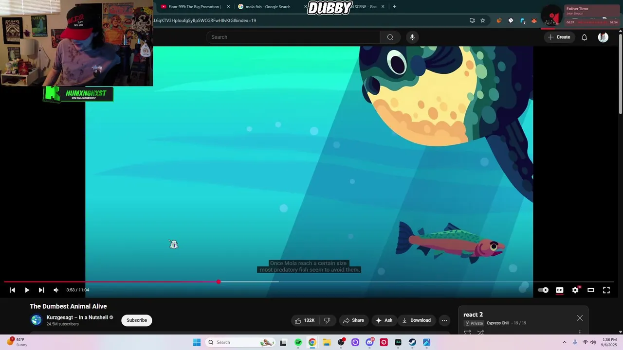The image size is (623, 350).
Task: Focus the YouTube search field
Action: (293, 37)
